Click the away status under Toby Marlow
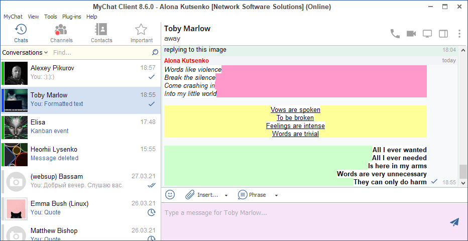The height and width of the screenshot is (241, 468). coord(172,39)
